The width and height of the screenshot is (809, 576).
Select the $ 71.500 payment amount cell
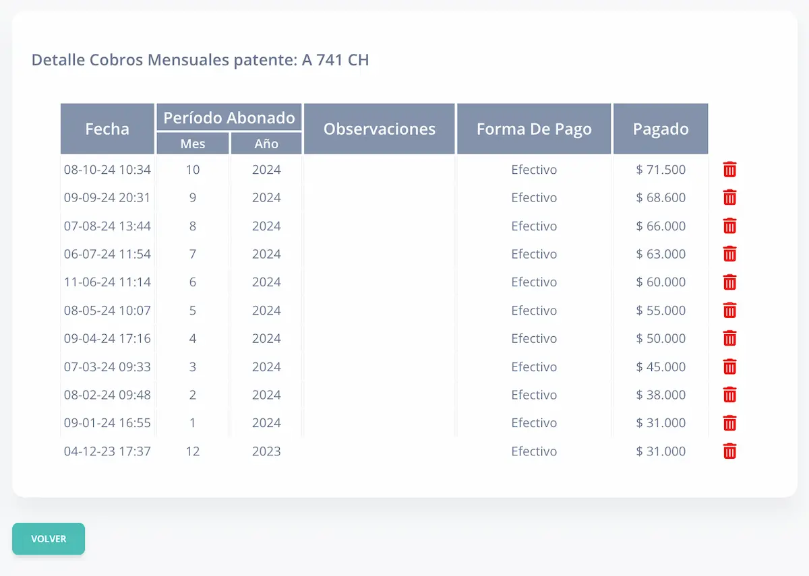(660, 170)
